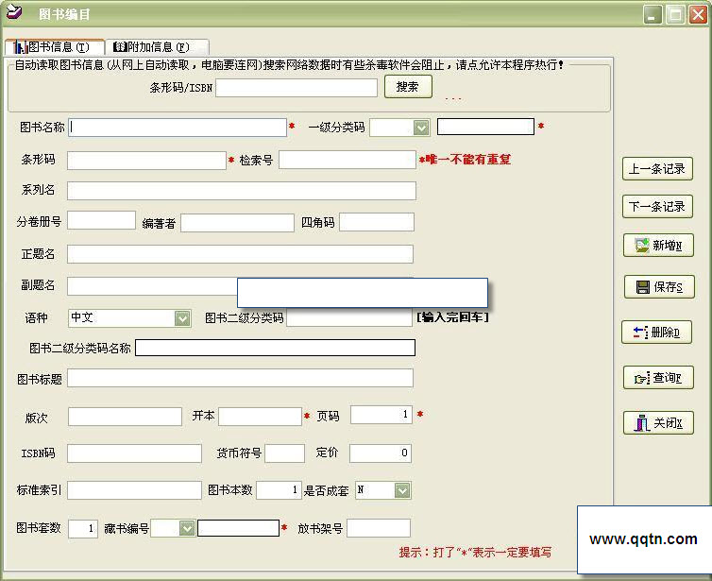Switch to the 附加信息 tab

[x=157, y=46]
